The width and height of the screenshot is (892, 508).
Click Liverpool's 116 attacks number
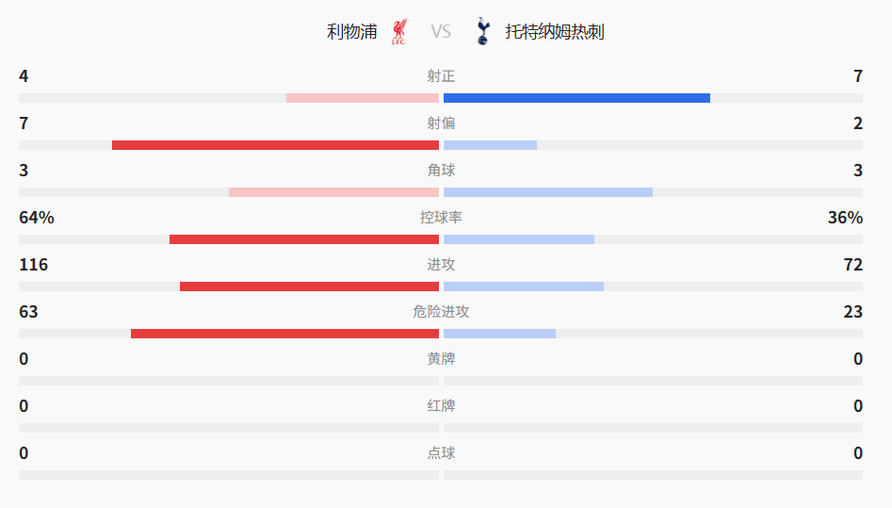[x=34, y=265]
